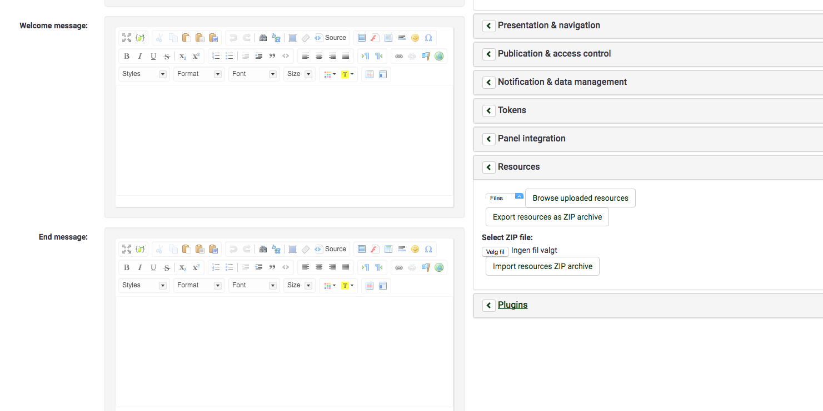Open Find in End message editor
The height and width of the screenshot is (411, 823).
(x=263, y=249)
